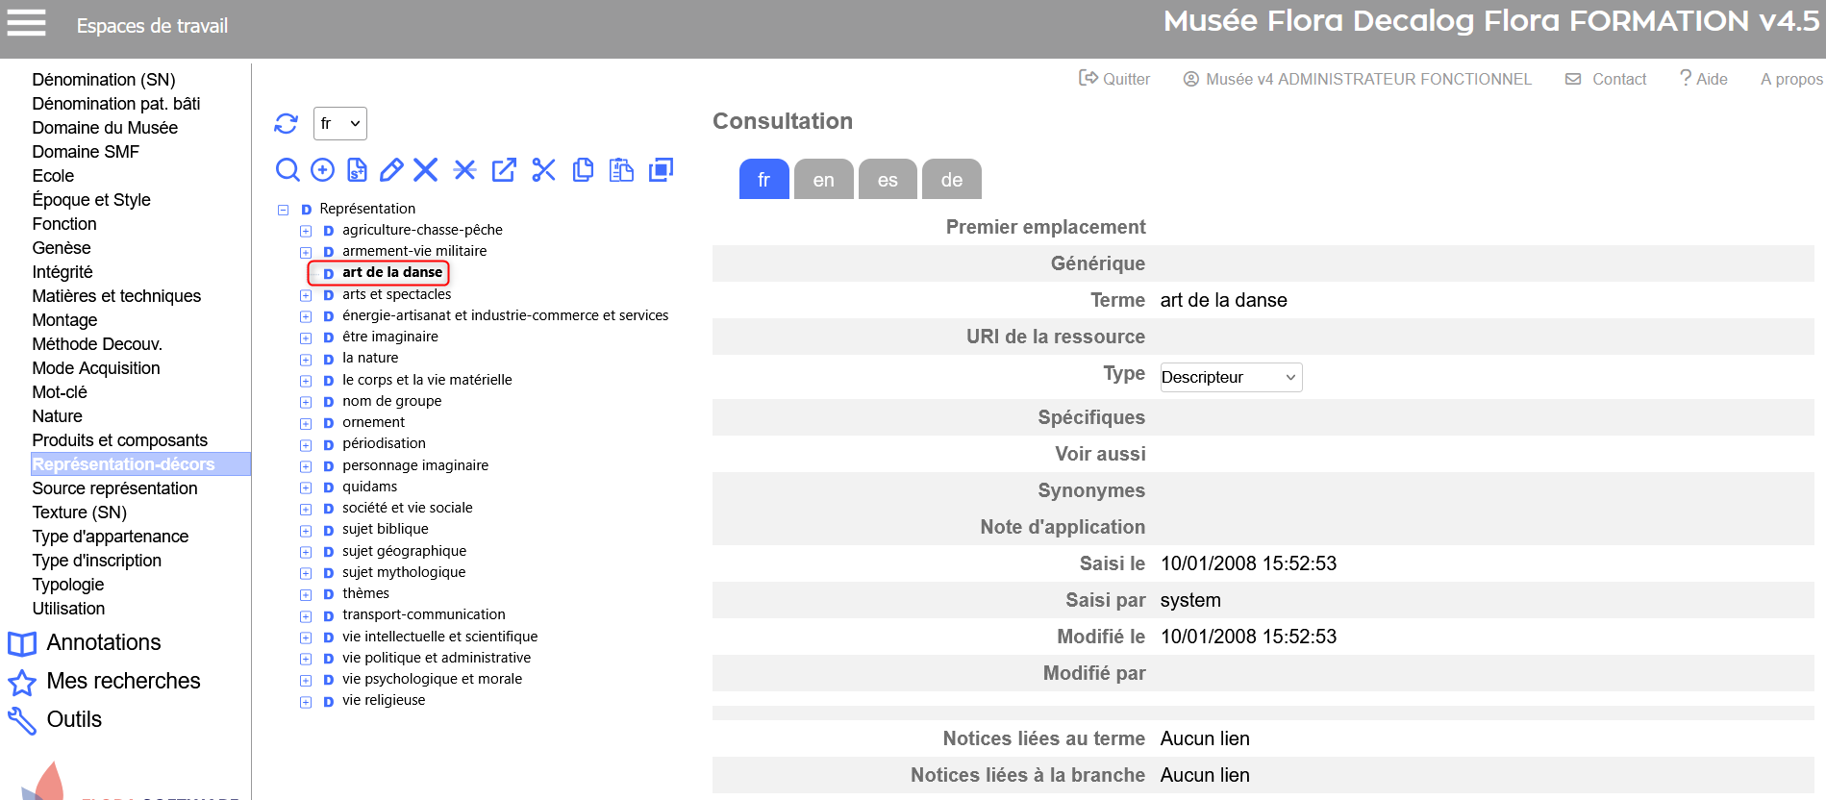Click the copy term icon

[x=583, y=170]
